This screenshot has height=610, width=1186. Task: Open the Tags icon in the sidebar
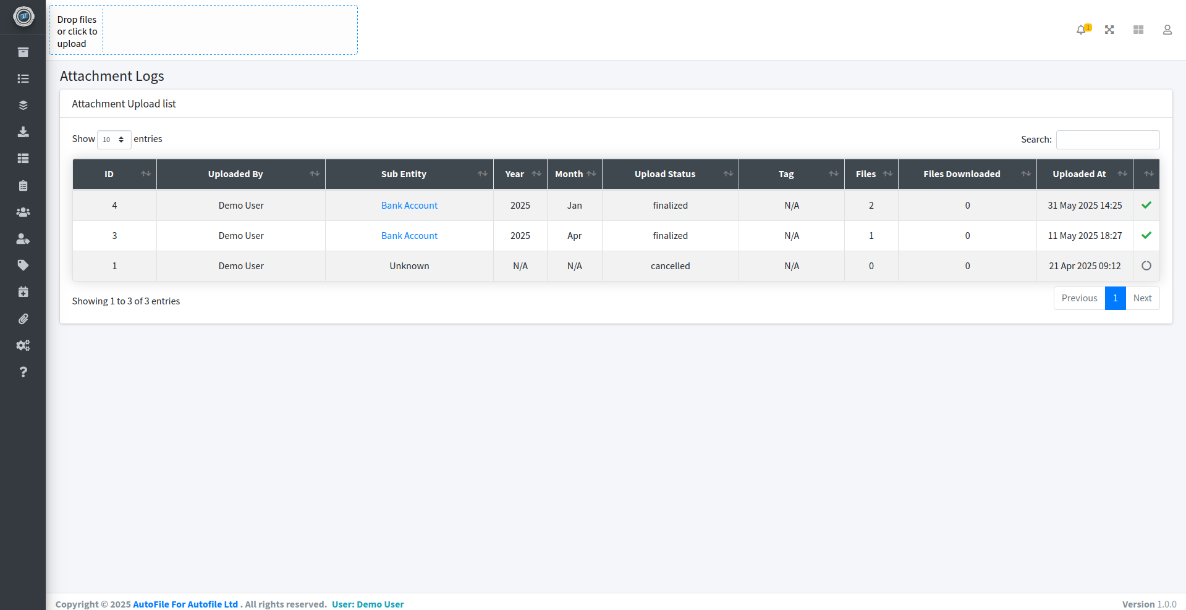click(x=23, y=265)
